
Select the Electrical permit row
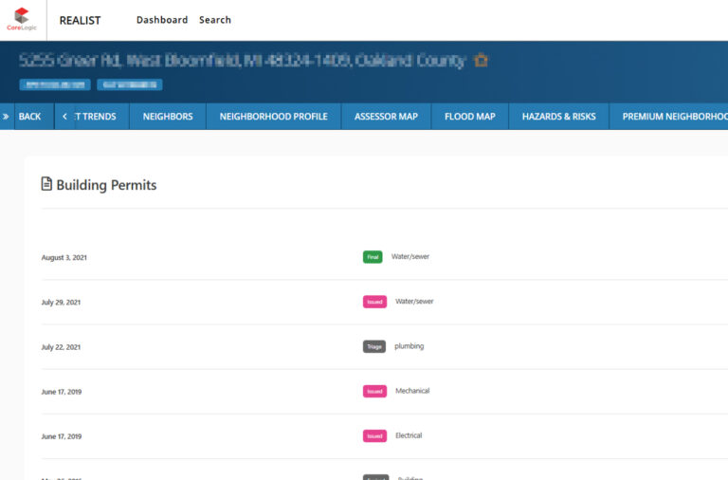(408, 435)
